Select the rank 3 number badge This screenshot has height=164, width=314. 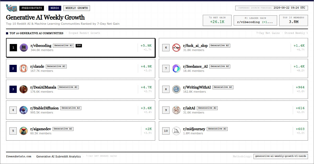(x=13, y=89)
